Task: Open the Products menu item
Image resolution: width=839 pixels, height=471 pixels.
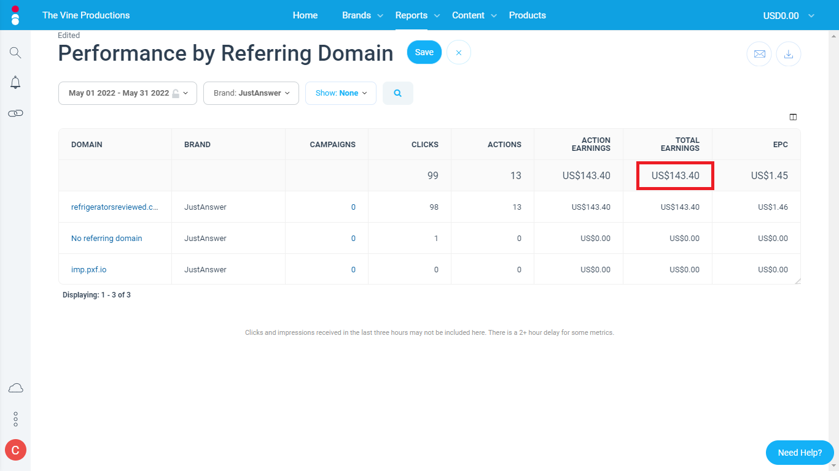Action: click(528, 15)
